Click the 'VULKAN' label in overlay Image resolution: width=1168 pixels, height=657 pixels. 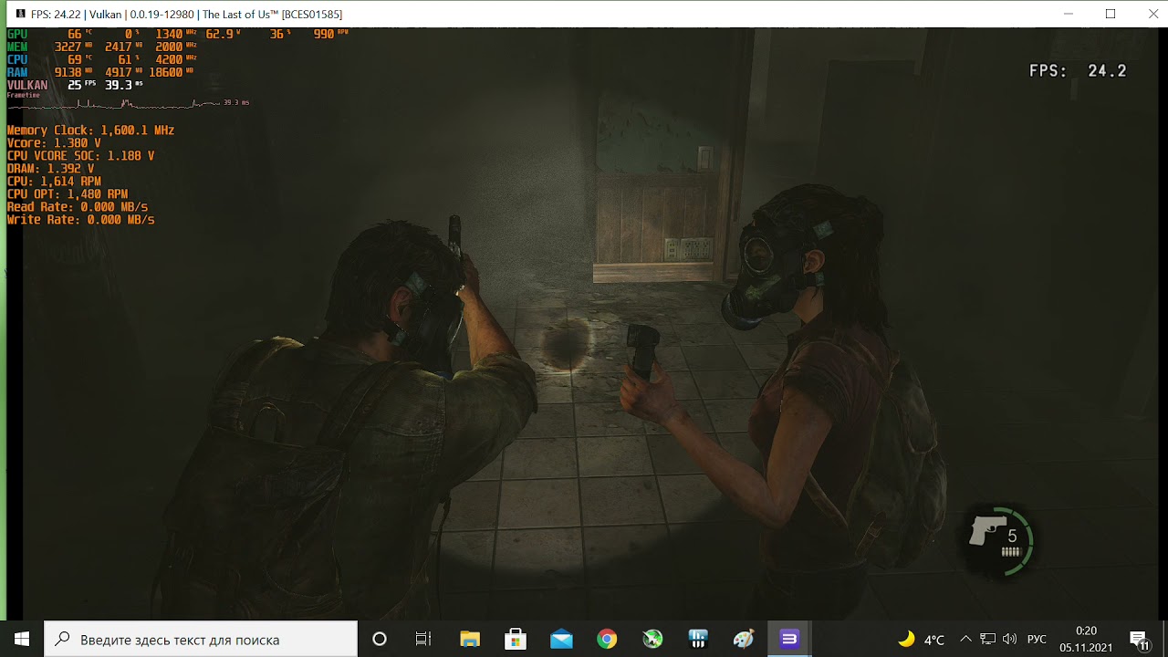pyautogui.click(x=27, y=85)
